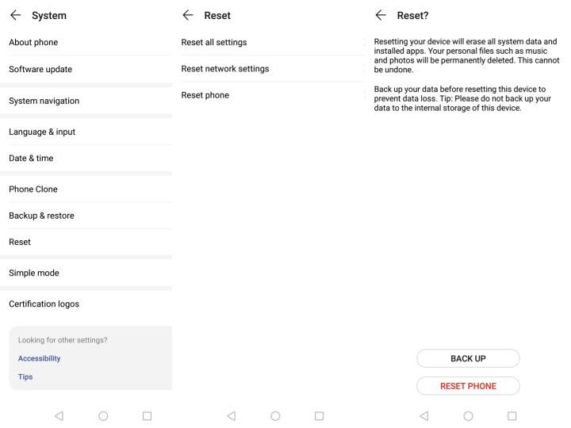Tap back arrow on Reset screen

click(188, 15)
